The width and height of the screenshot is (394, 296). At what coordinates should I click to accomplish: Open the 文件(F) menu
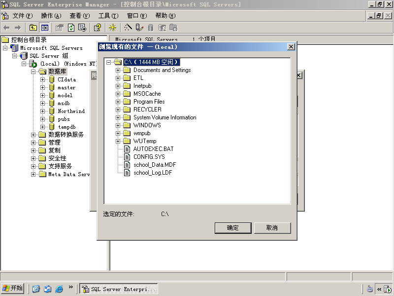(x=23, y=16)
